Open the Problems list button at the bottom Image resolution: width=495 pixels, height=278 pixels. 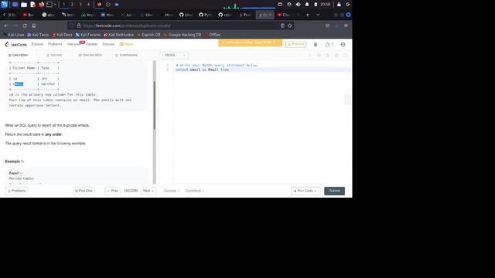tap(17, 191)
